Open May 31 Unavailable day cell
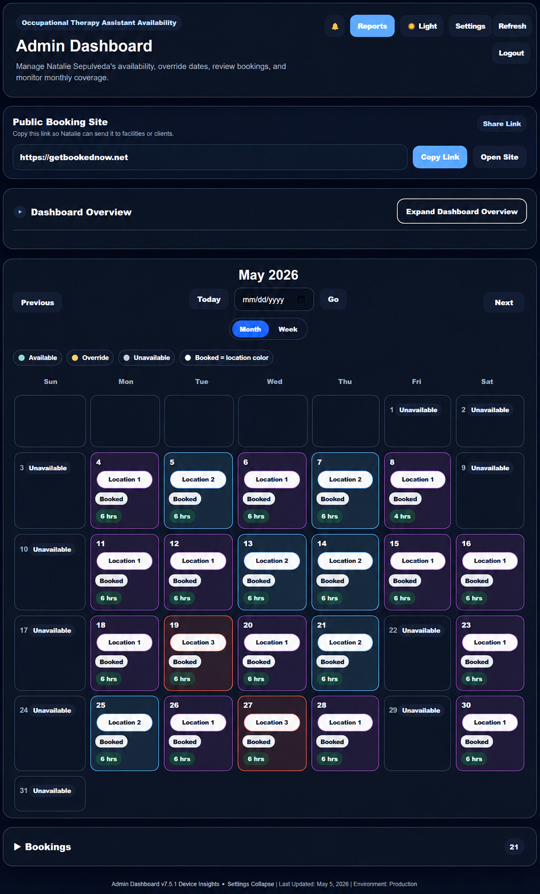The width and height of the screenshot is (540, 894). click(50, 794)
